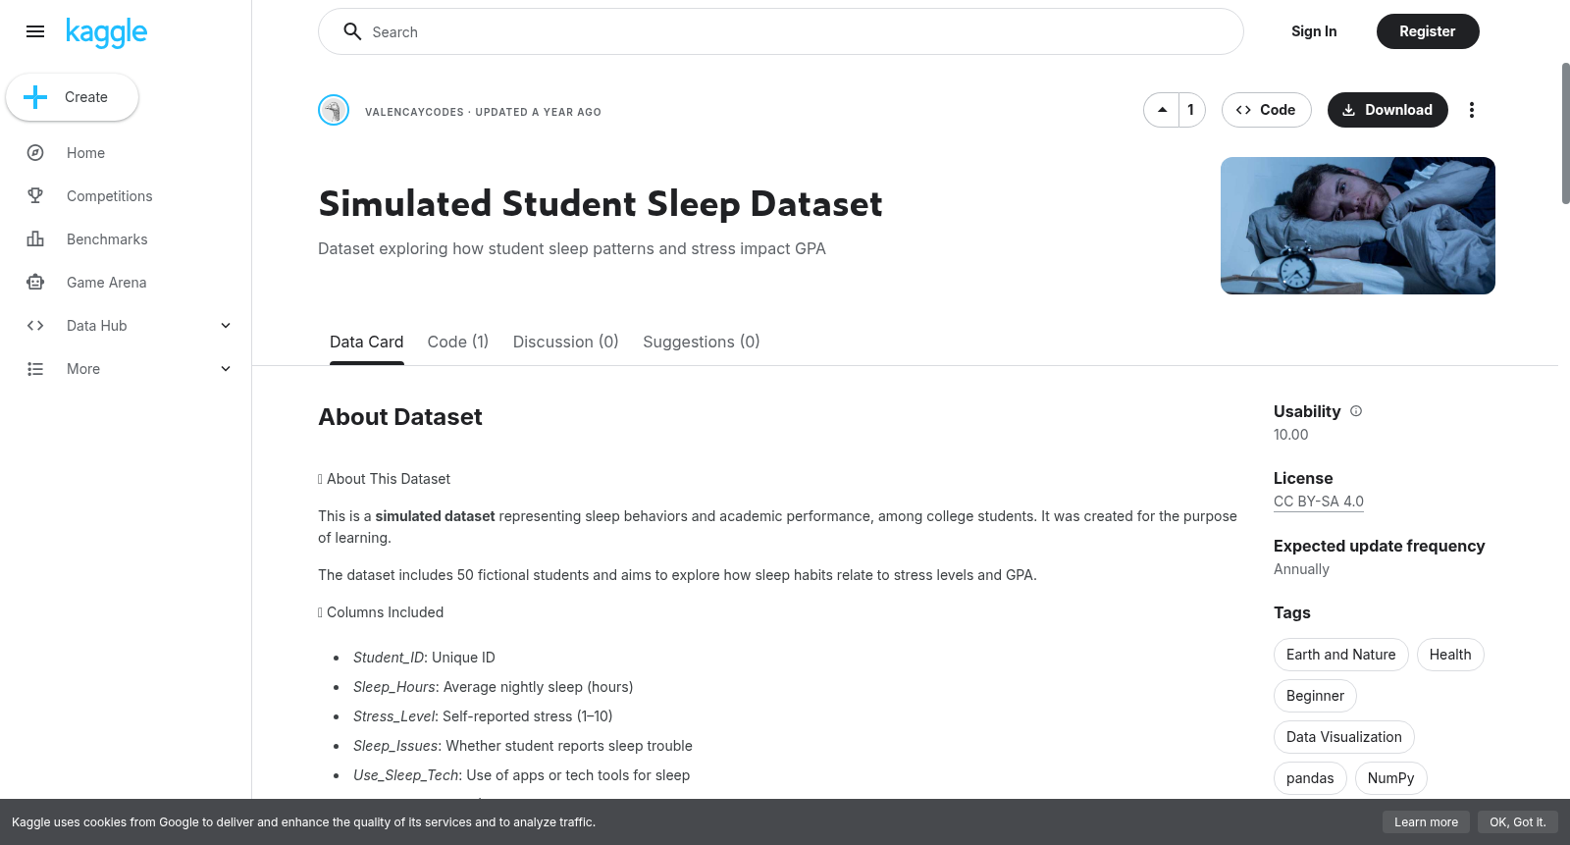Click the Benchmarks chart icon
Image resolution: width=1570 pixels, height=845 pixels.
tap(35, 239)
